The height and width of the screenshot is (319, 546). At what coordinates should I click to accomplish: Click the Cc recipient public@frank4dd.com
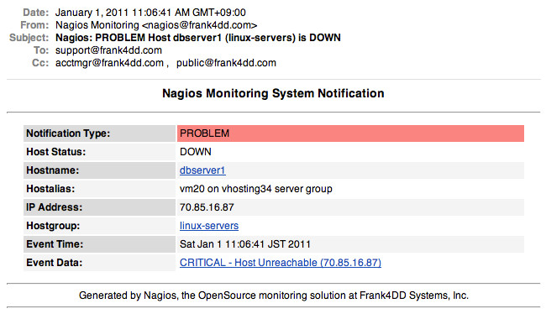pos(226,63)
